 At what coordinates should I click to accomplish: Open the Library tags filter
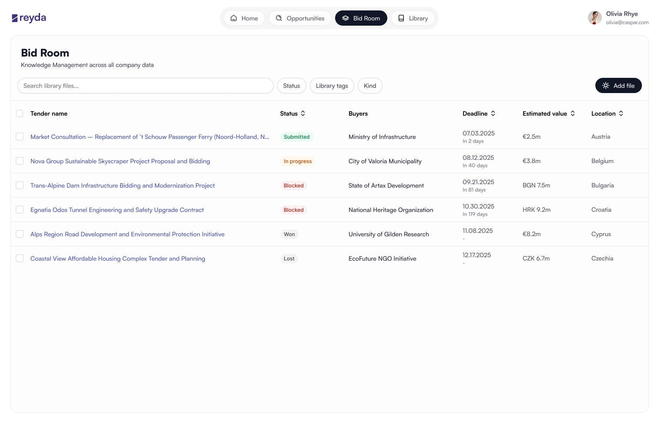(332, 86)
